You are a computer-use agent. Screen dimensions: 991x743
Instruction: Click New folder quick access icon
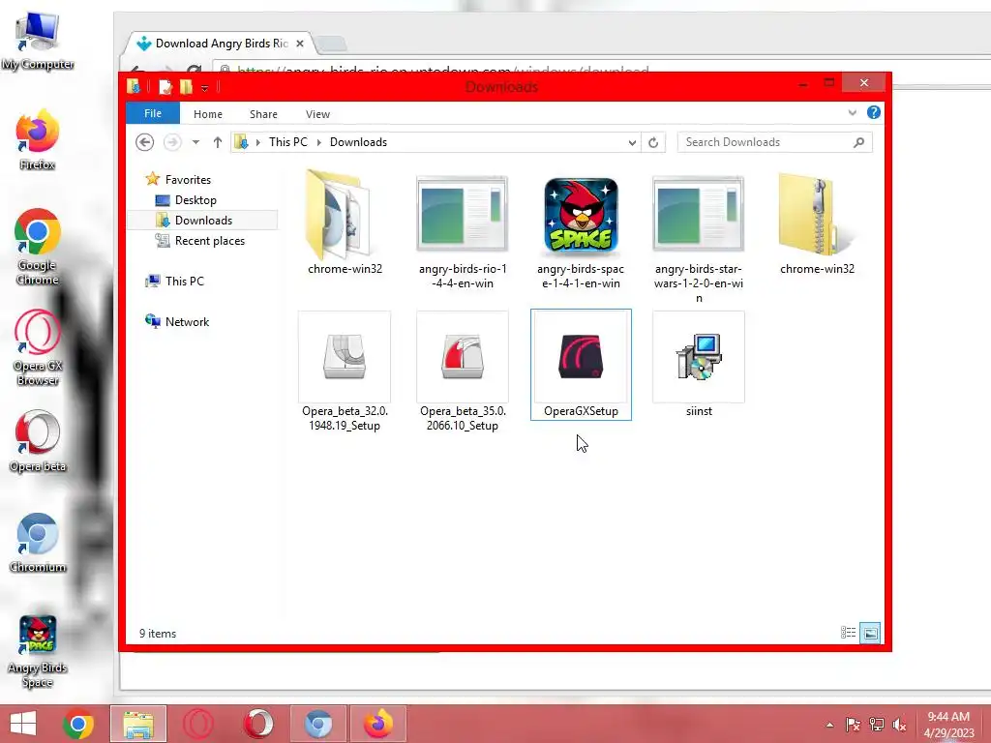(186, 86)
